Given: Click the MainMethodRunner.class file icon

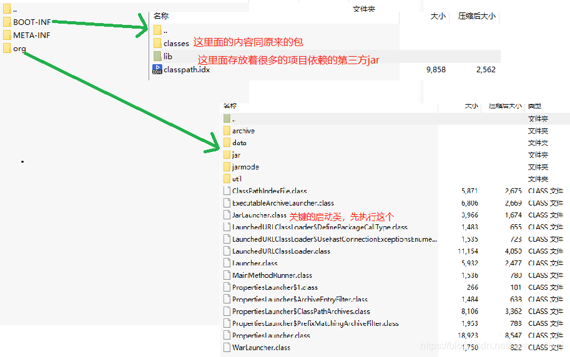Looking at the screenshot, I should pos(227,275).
